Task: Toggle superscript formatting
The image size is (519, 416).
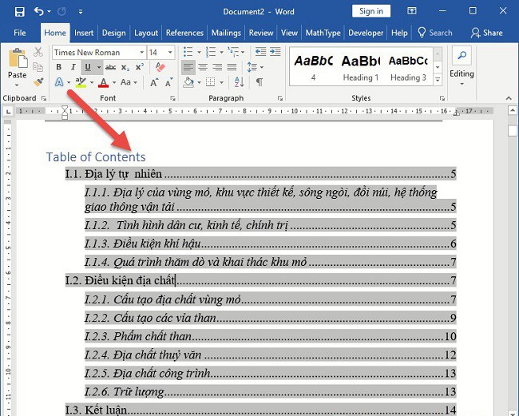Action: click(140, 67)
